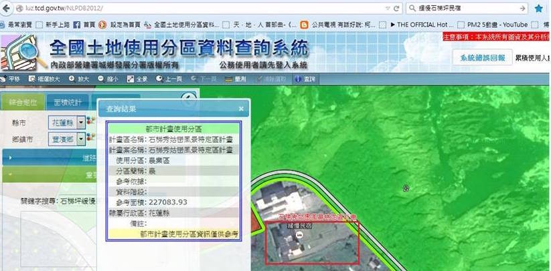Screen dimensions: 551x271
Task: Switch to the 綜合定位 tab
Action: [23, 102]
